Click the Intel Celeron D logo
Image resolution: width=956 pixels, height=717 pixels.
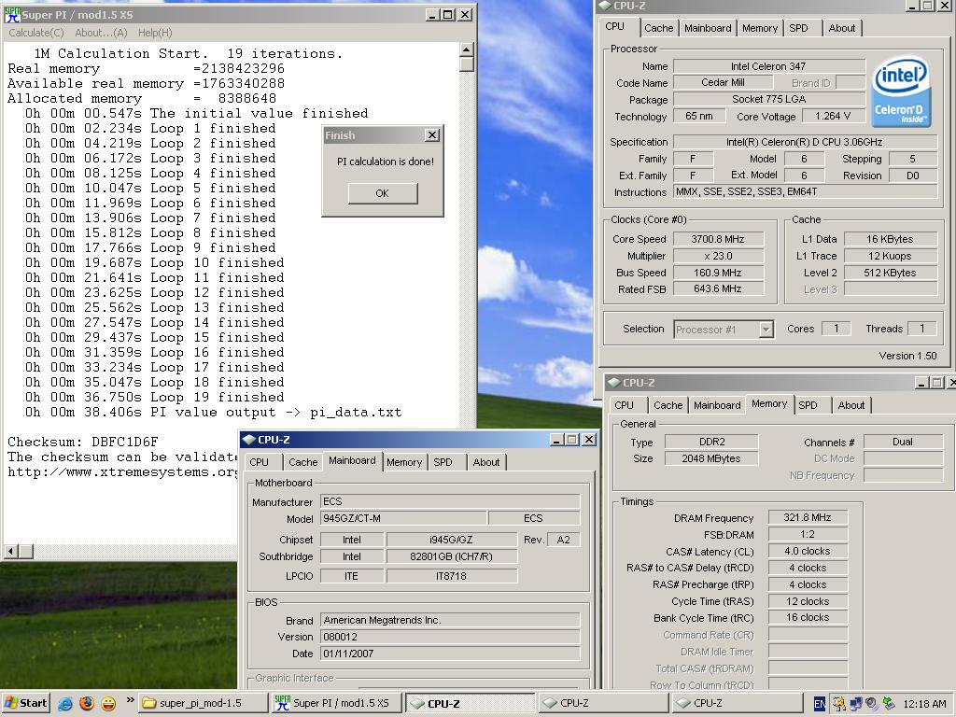coord(901,92)
